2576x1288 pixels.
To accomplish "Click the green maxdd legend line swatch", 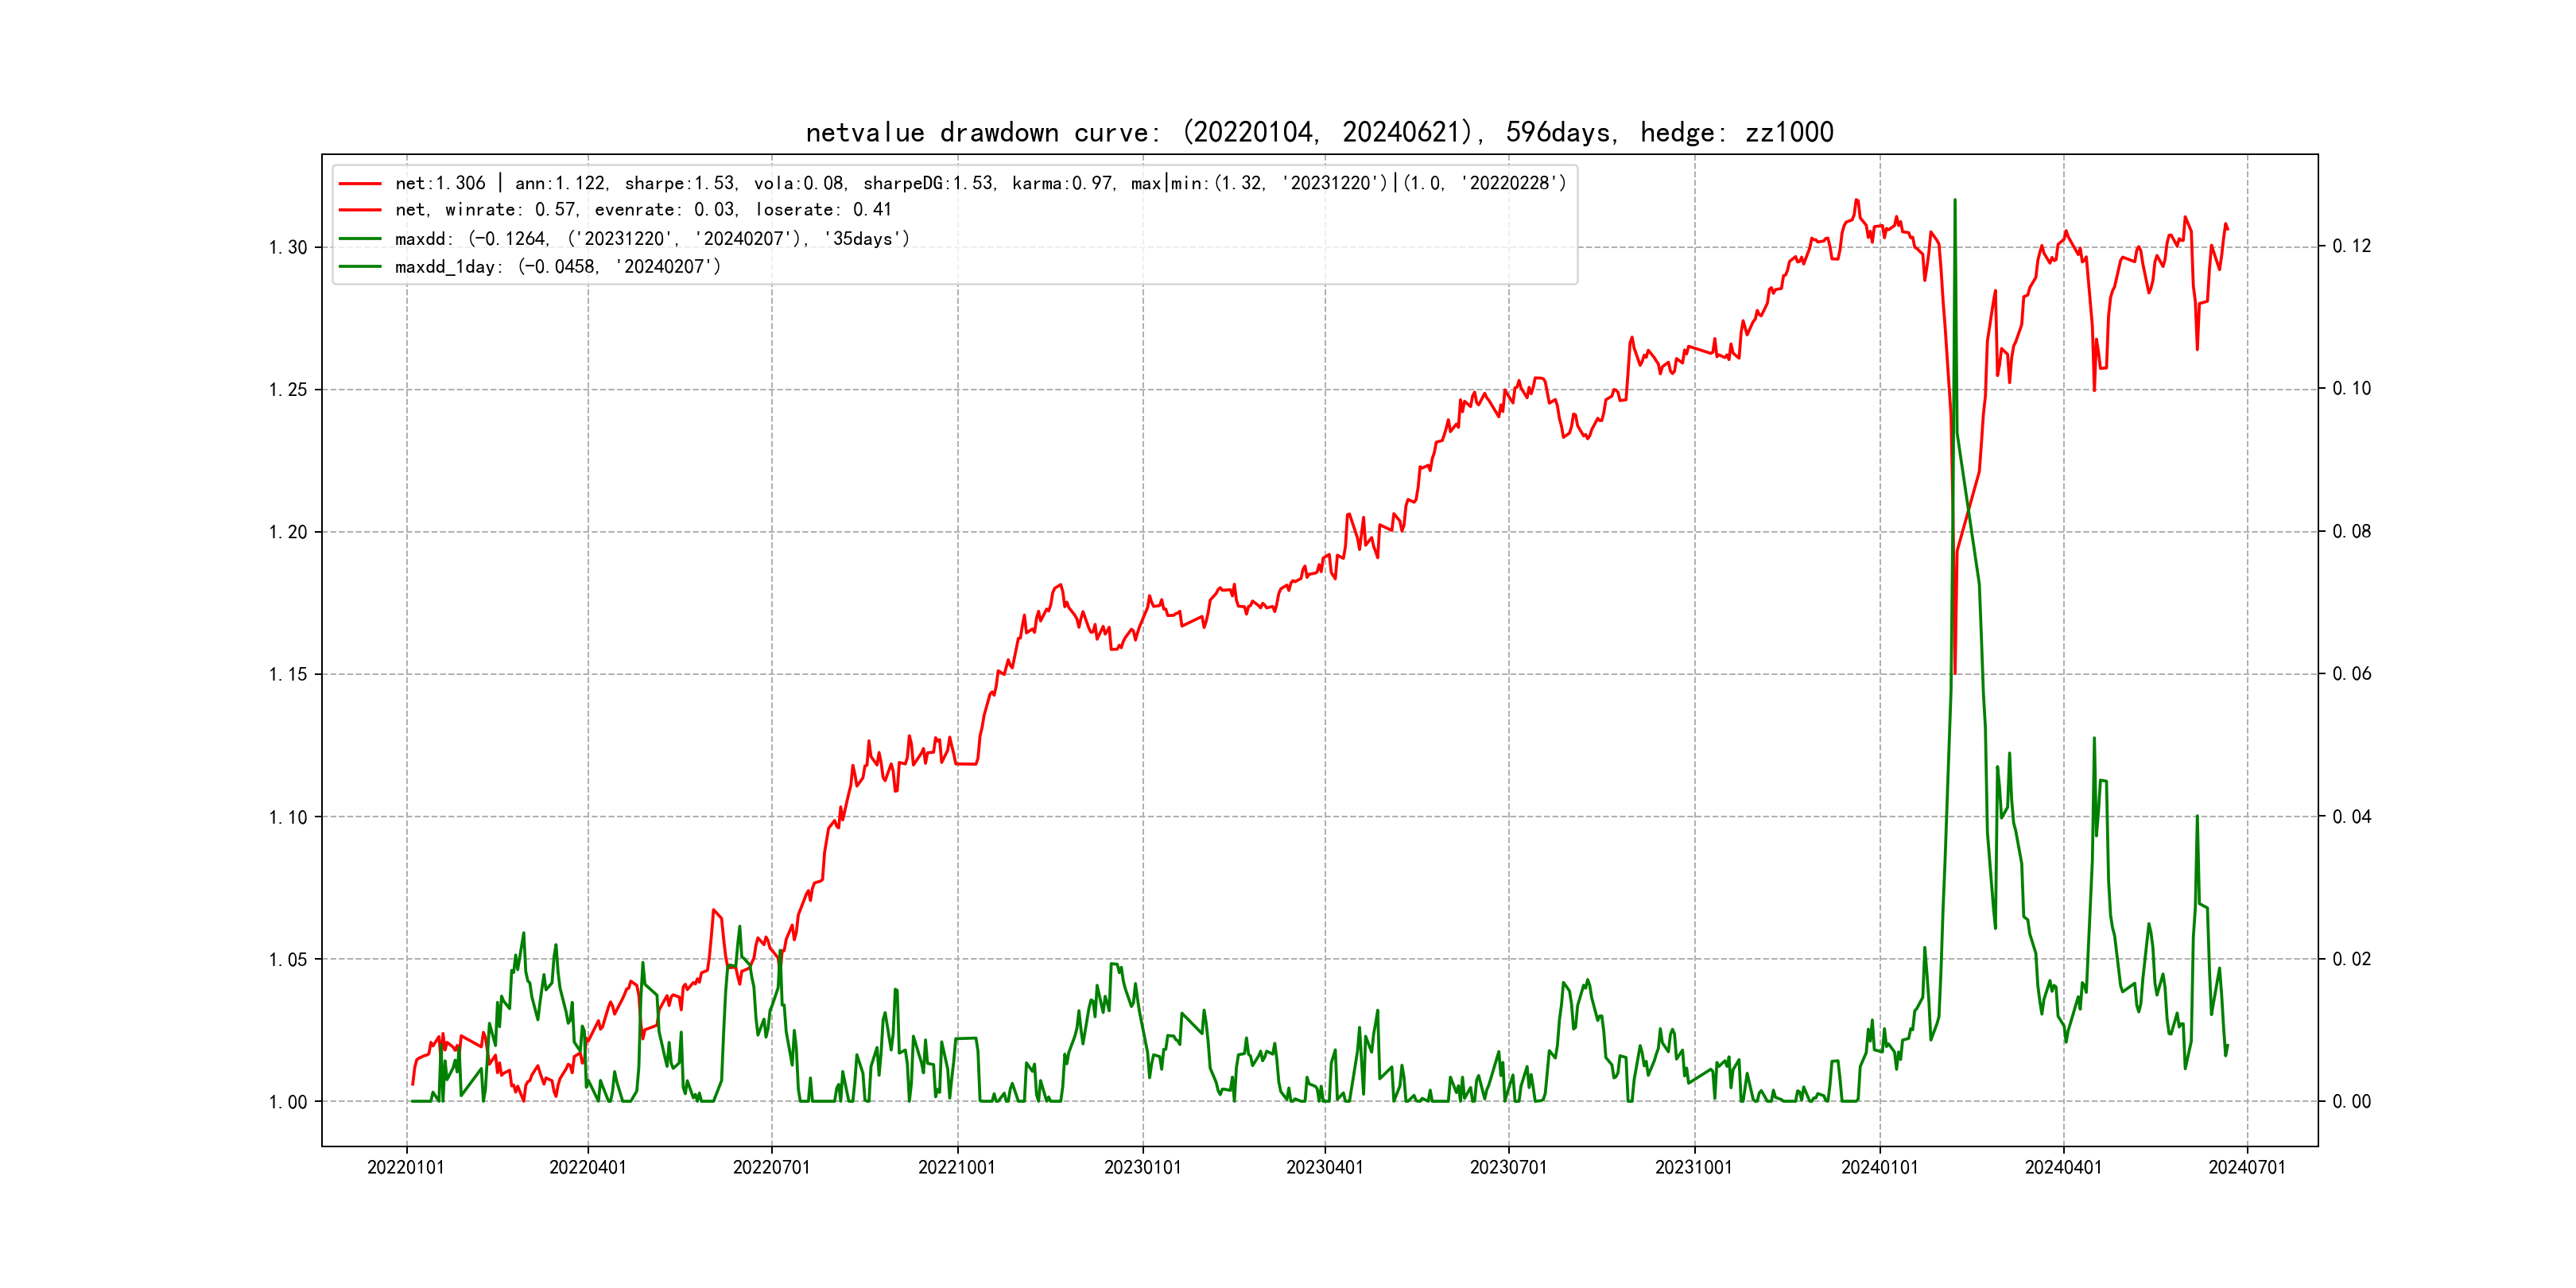I will pos(360,239).
